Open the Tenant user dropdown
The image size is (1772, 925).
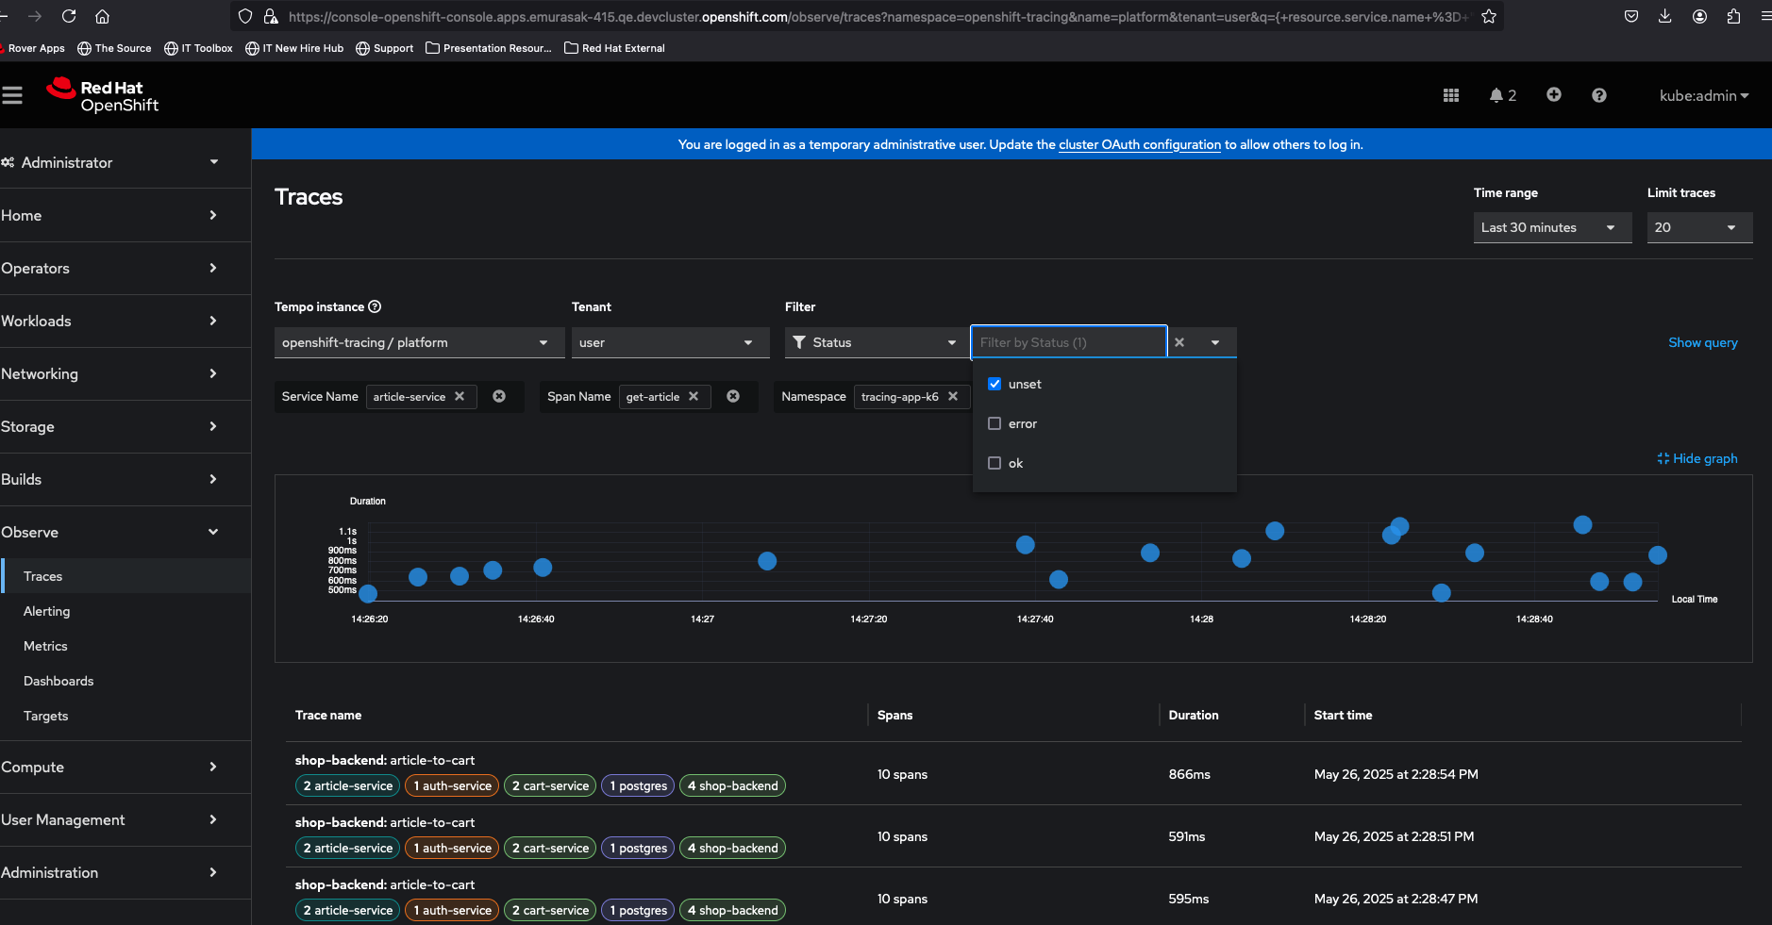coord(670,342)
